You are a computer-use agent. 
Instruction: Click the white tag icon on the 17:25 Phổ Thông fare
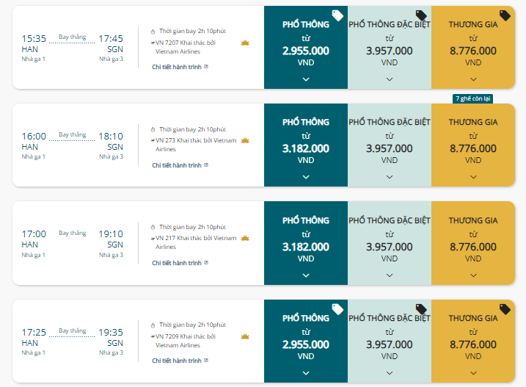tap(337, 309)
